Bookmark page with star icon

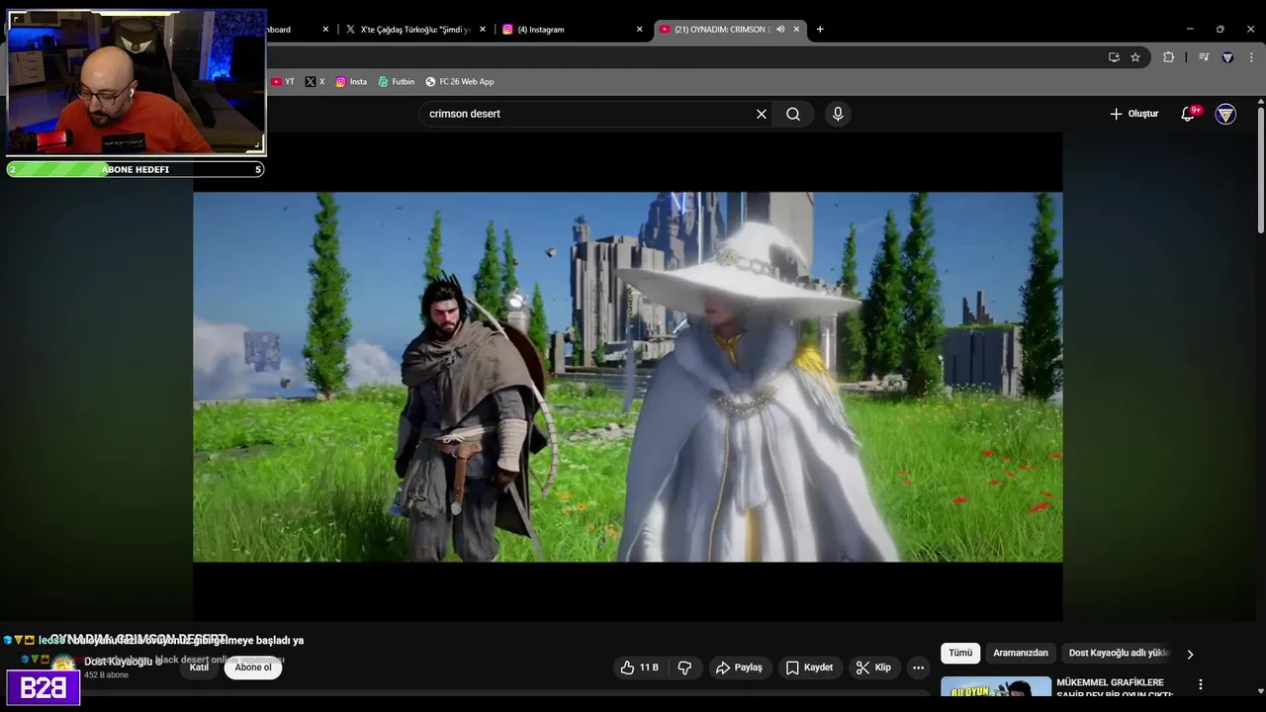pyautogui.click(x=1135, y=57)
